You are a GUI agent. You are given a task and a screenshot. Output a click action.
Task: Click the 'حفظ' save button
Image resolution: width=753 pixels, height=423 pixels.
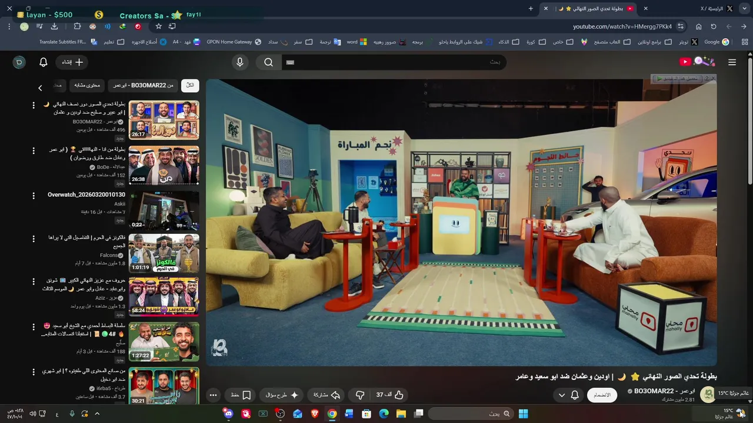coord(241,395)
